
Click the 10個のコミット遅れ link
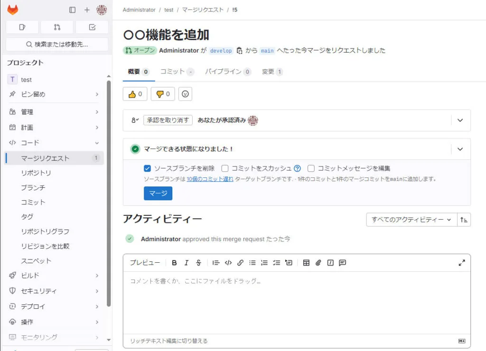(x=210, y=179)
